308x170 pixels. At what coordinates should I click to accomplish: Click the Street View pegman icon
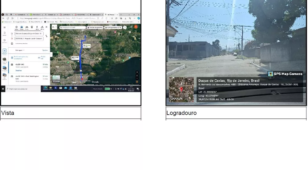click(x=137, y=81)
